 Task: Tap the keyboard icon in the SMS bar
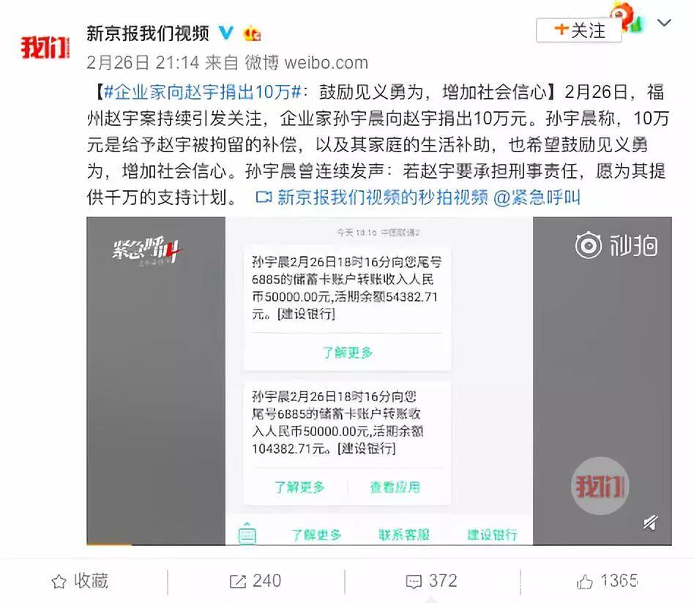coord(247,533)
